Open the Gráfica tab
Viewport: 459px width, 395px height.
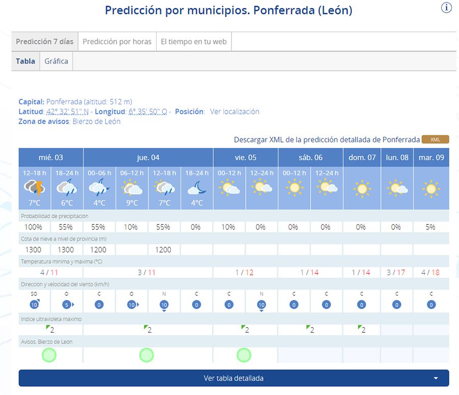coord(56,61)
